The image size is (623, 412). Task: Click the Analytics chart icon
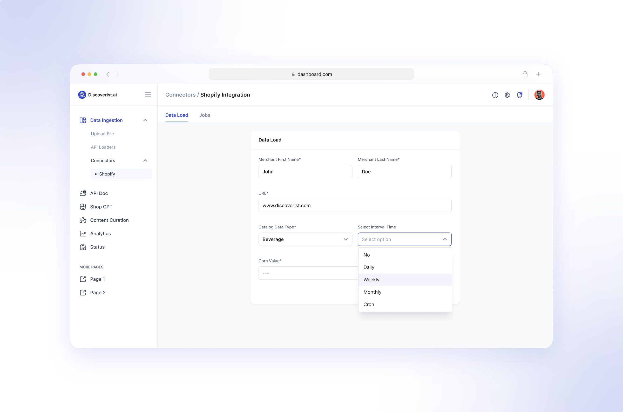pyautogui.click(x=83, y=234)
